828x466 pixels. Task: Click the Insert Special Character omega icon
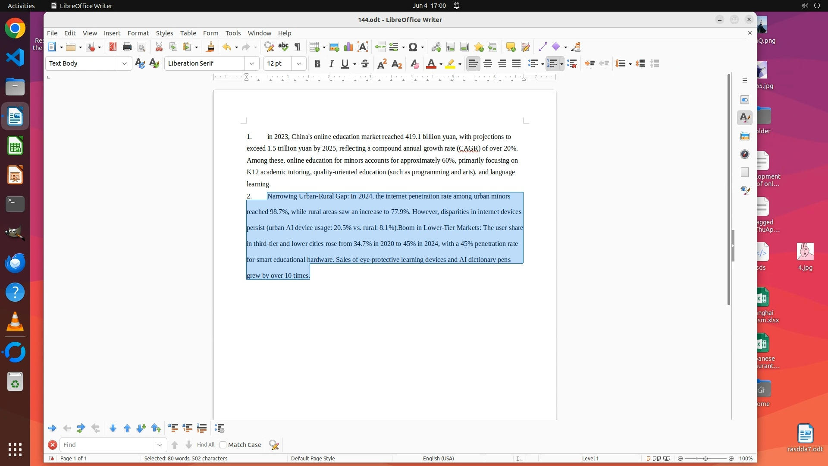point(413,47)
